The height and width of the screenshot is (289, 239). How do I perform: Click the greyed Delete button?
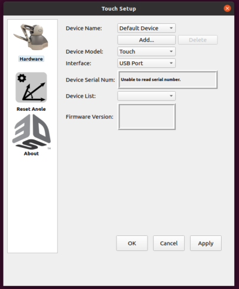198,40
